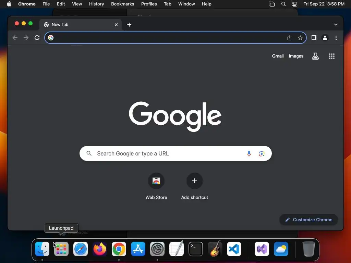This screenshot has width=351, height=263.
Task: Open the View menu
Action: point(77,4)
